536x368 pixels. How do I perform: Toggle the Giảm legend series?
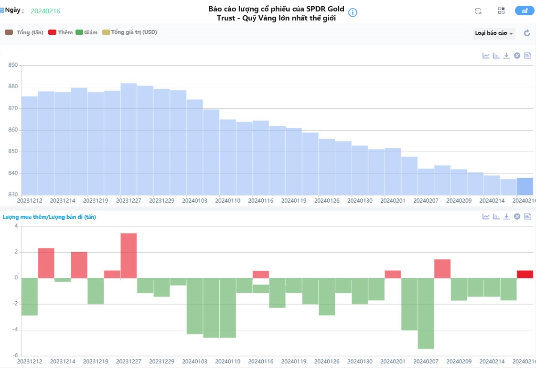click(x=86, y=32)
